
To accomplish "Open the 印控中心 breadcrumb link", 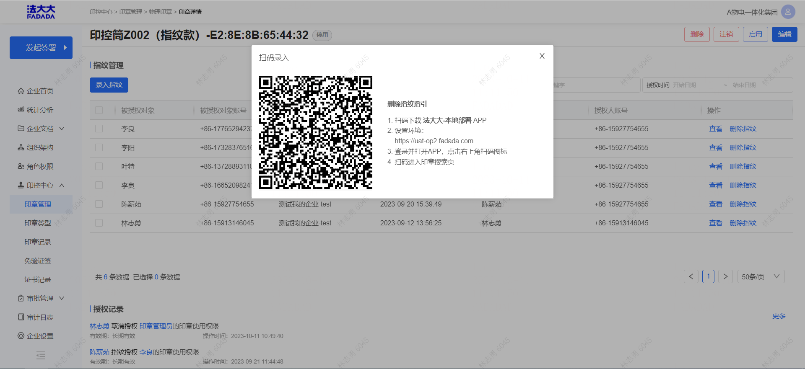I will coord(101,12).
